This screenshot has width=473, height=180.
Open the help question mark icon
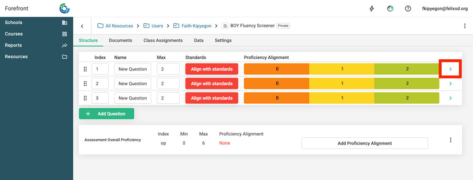(408, 9)
